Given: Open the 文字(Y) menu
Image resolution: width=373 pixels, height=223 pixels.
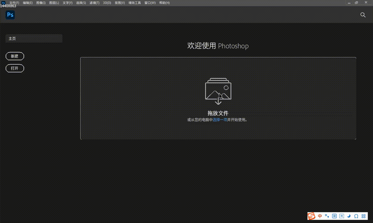Looking at the screenshot, I should (x=68, y=3).
